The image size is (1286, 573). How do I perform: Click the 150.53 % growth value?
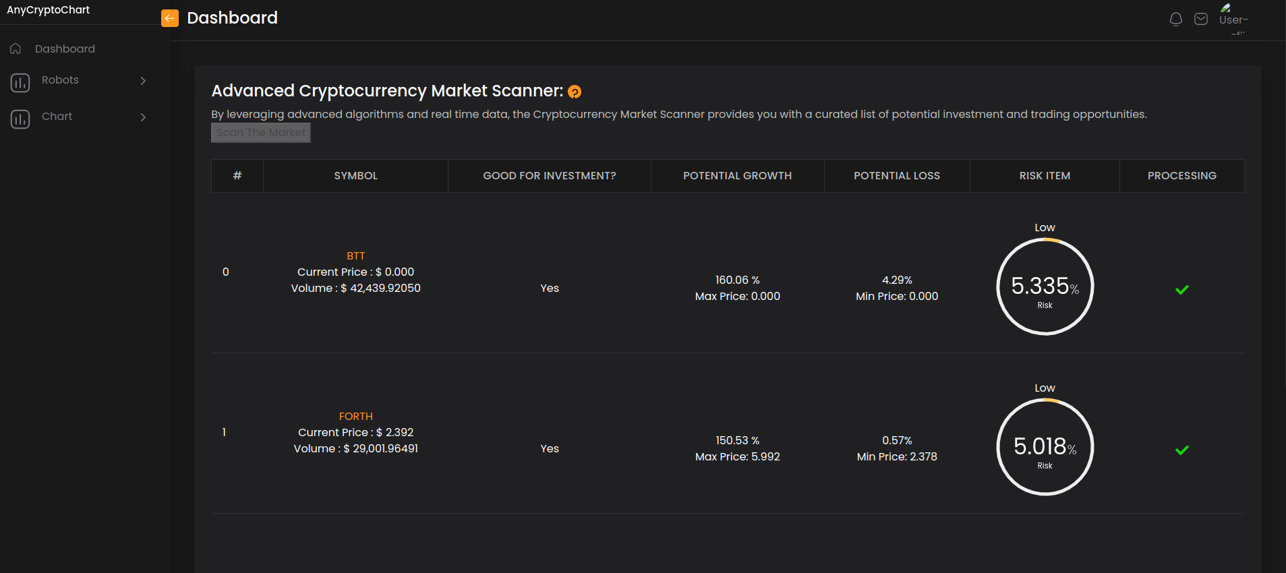click(x=738, y=440)
